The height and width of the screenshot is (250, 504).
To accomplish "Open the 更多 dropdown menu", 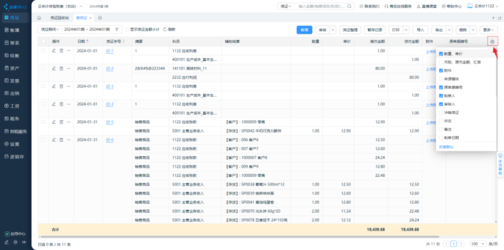I will click(489, 29).
